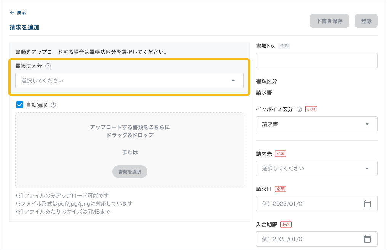
Task: Click into the 請求日 date input
Action: pos(309,204)
